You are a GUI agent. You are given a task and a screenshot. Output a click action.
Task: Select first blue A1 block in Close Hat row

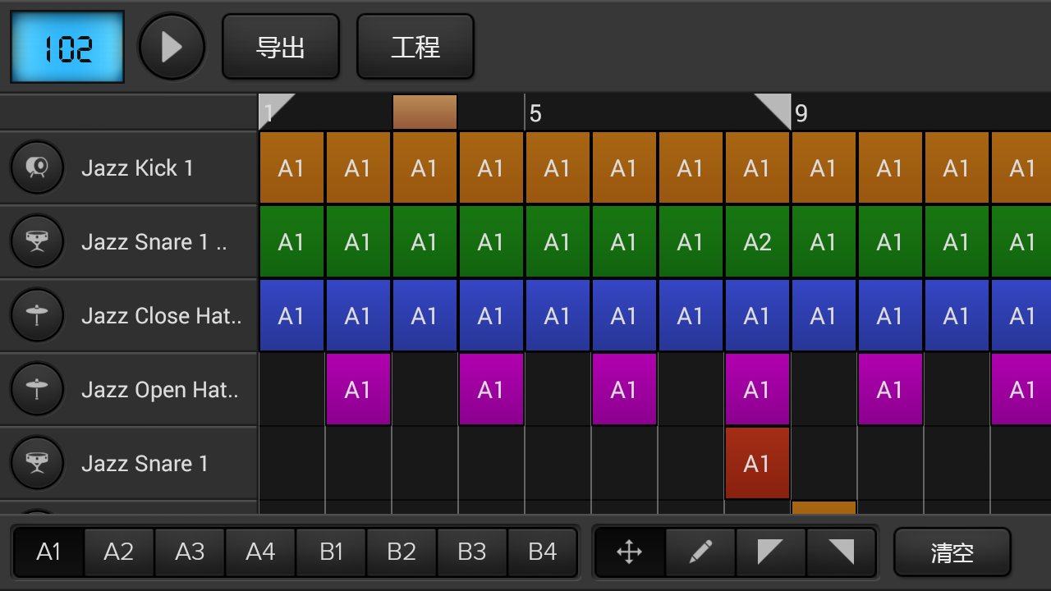pos(291,315)
